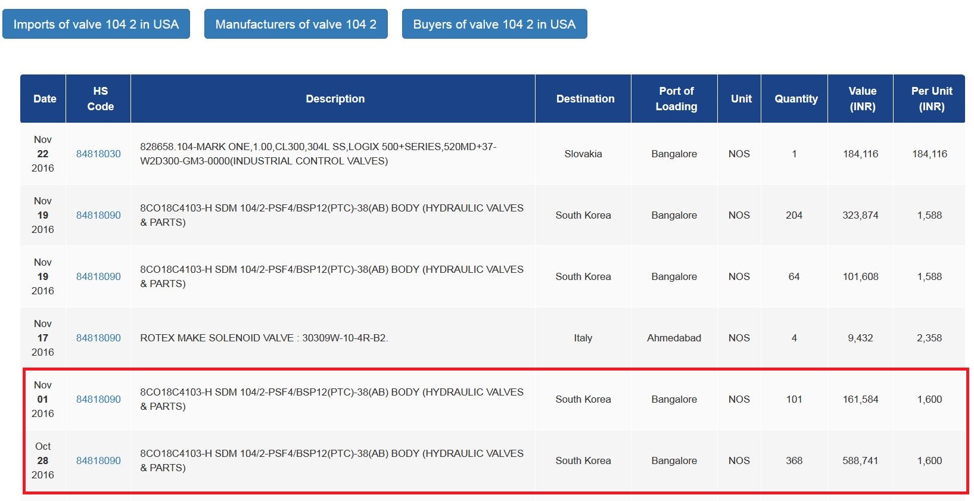The height and width of the screenshot is (501, 974).
Task: Select the Oct 28 2016 date cell
Action: [x=43, y=460]
